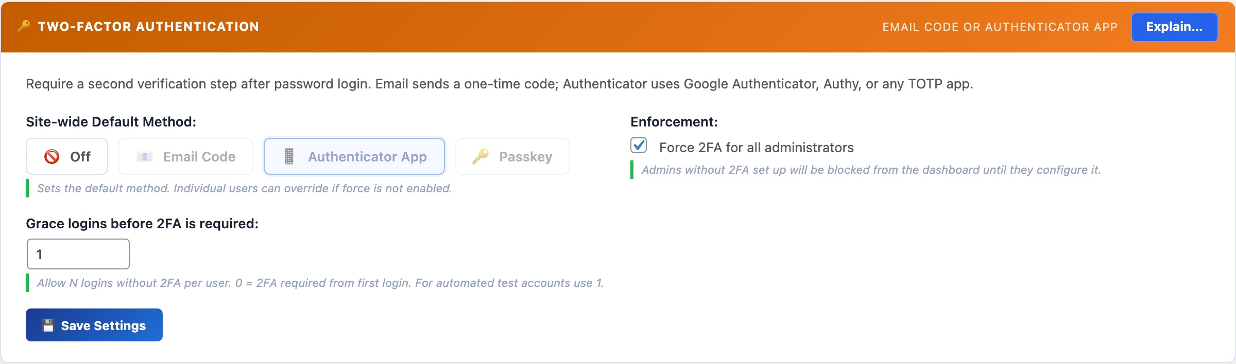Screen dimensions: 1236x364
Task: Click the floppy disk icon on Save Settings
Action: 48,324
